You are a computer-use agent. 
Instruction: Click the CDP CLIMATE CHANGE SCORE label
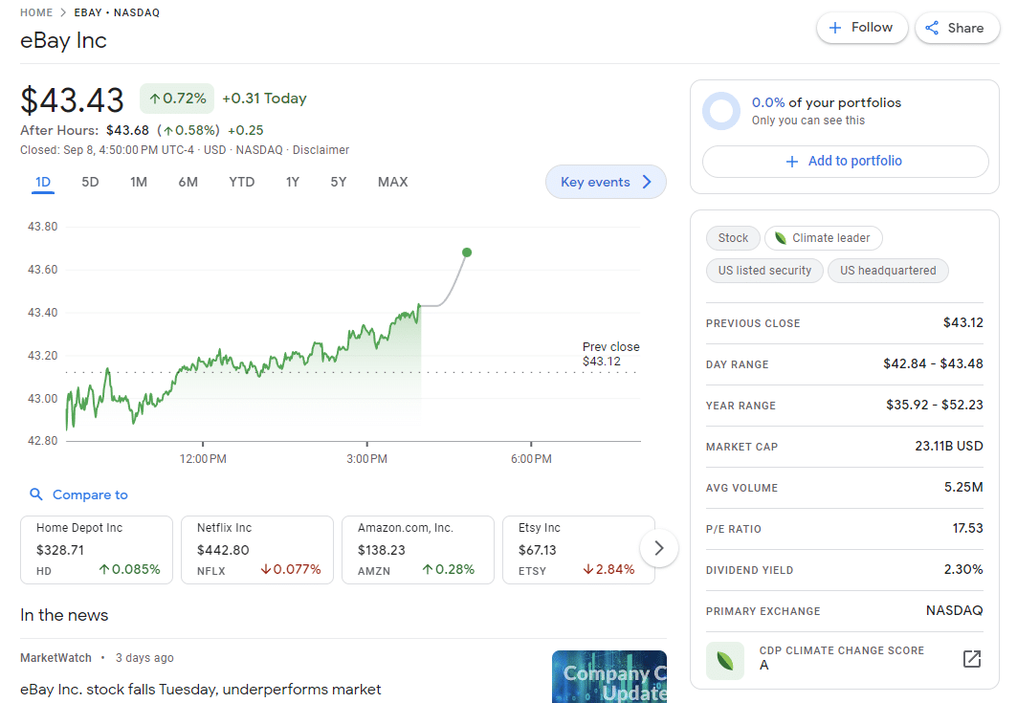point(842,650)
